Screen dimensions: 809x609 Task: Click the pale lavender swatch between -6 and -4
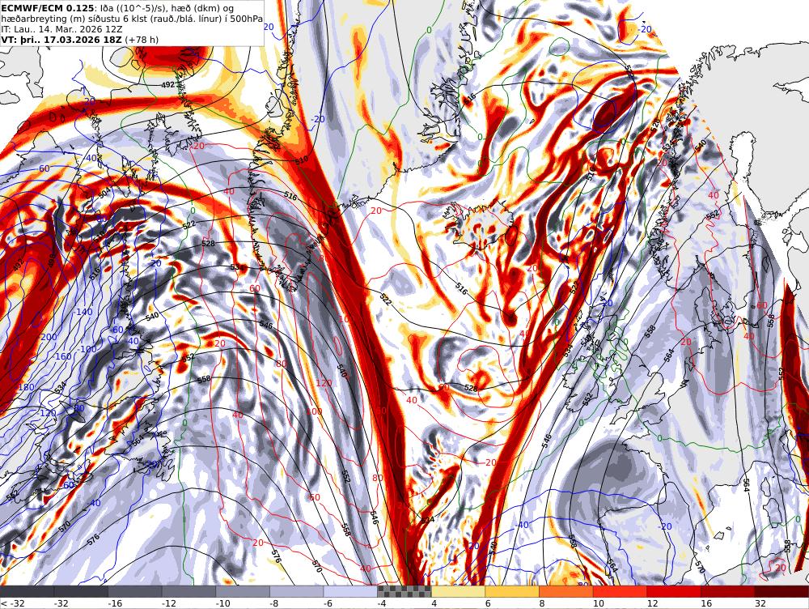tap(351, 591)
